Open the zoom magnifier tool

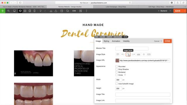(8, 11)
